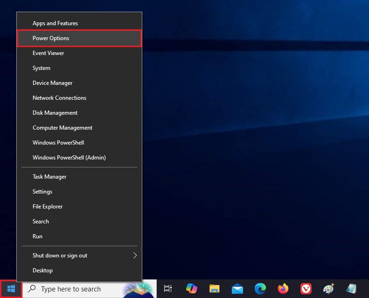The image size is (369, 298).
Task: Open File Explorer taskbar icon
Action: tap(214, 289)
